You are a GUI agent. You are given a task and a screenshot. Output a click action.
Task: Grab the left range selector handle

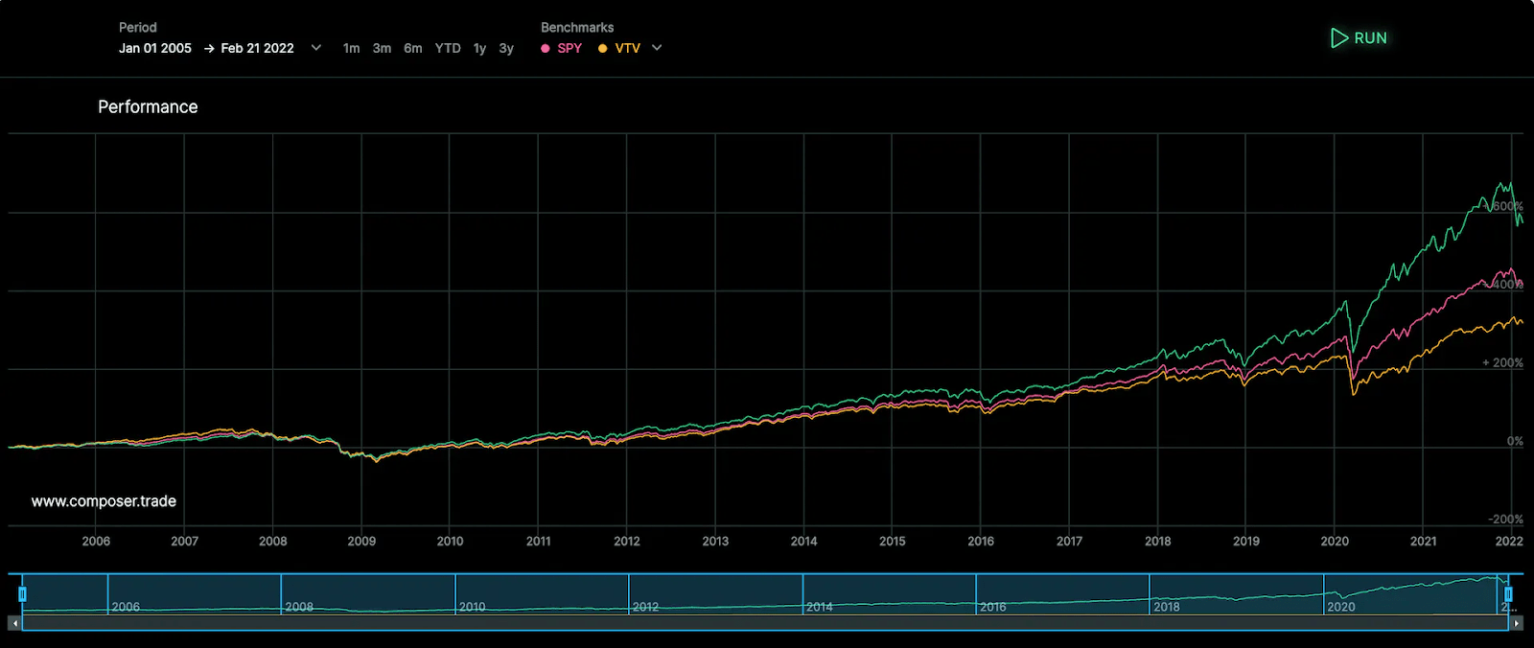[22, 594]
